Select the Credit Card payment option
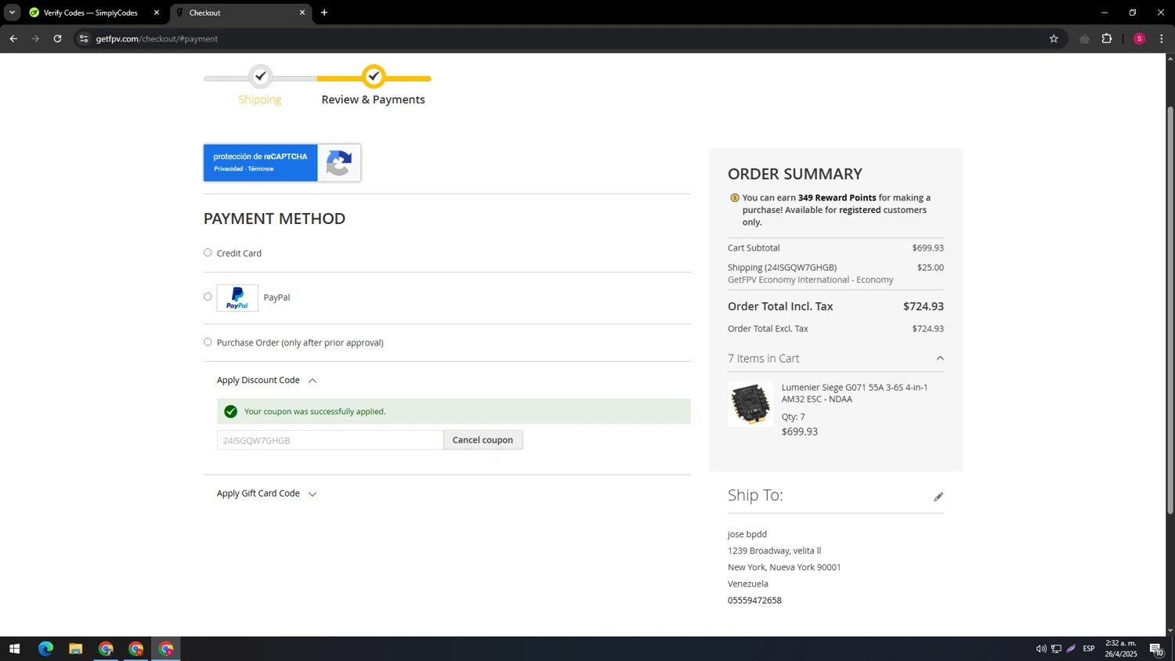Image resolution: width=1175 pixels, height=661 pixels. click(x=208, y=253)
